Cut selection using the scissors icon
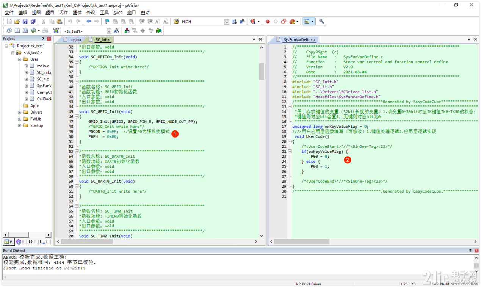Viewport: 481px width, 287px height. point(44,22)
